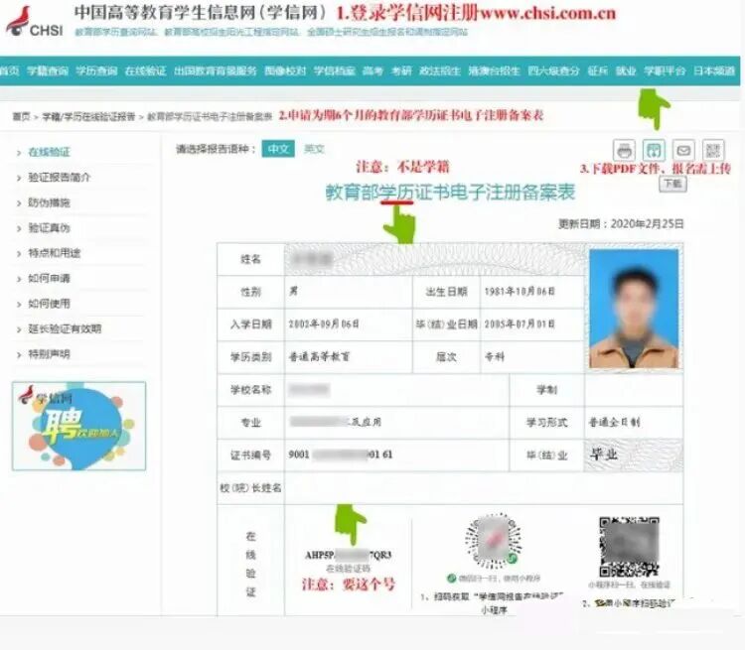
Task: Open 延长验证有效期 in the sidebar
Action: pos(65,328)
